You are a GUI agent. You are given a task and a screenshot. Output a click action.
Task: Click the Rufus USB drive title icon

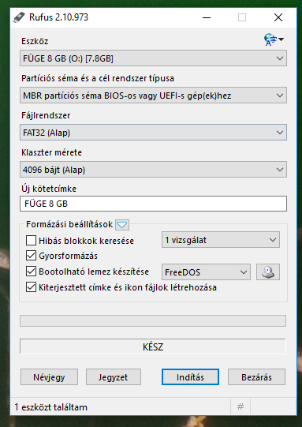click(x=19, y=17)
